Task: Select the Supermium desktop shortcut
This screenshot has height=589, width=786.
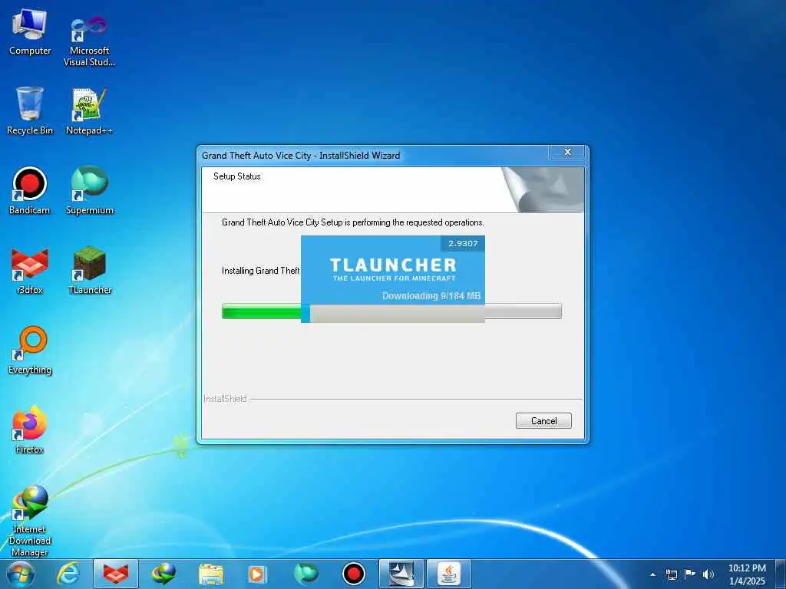Action: (89, 191)
